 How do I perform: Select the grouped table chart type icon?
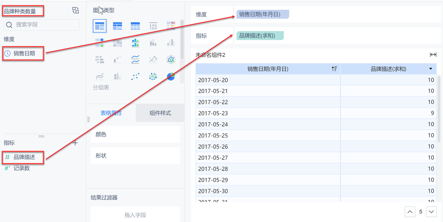click(100, 26)
